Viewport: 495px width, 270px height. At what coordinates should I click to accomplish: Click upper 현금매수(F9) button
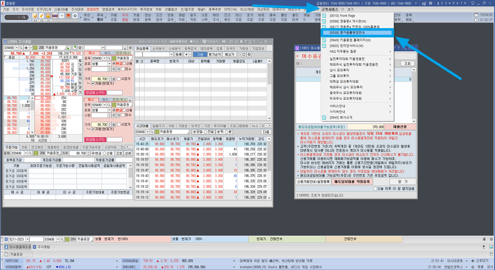(x=95, y=93)
